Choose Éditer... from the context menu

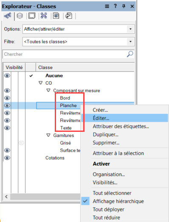[101, 118]
